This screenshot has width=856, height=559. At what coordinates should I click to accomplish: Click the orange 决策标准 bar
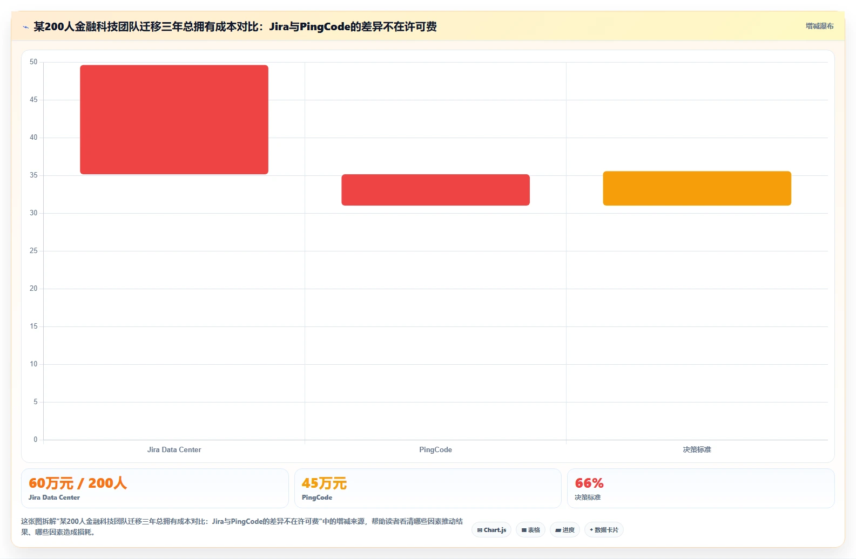(697, 188)
